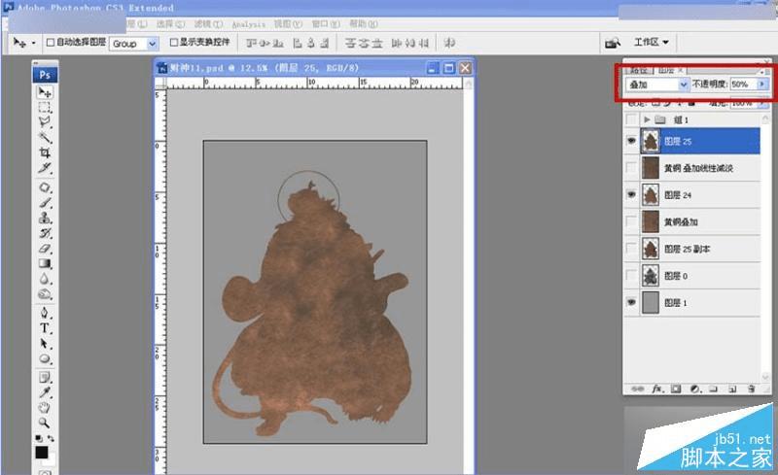Select the Hand tool
Image resolution: width=778 pixels, height=475 pixels.
tap(45, 407)
